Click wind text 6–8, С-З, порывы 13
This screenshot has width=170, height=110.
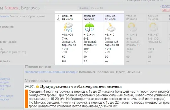pyautogui.click(x=155, y=40)
